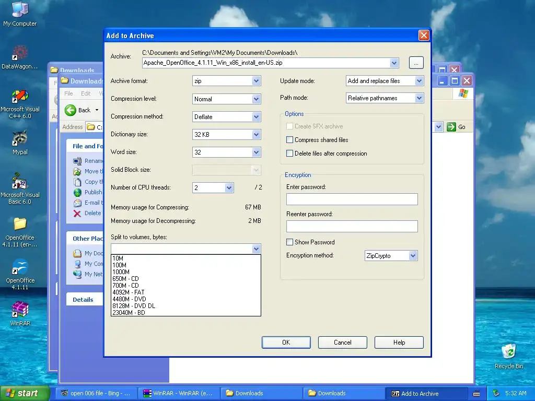This screenshot has width=535, height=401.
Task: Click the Reenter password field
Action: point(352,226)
